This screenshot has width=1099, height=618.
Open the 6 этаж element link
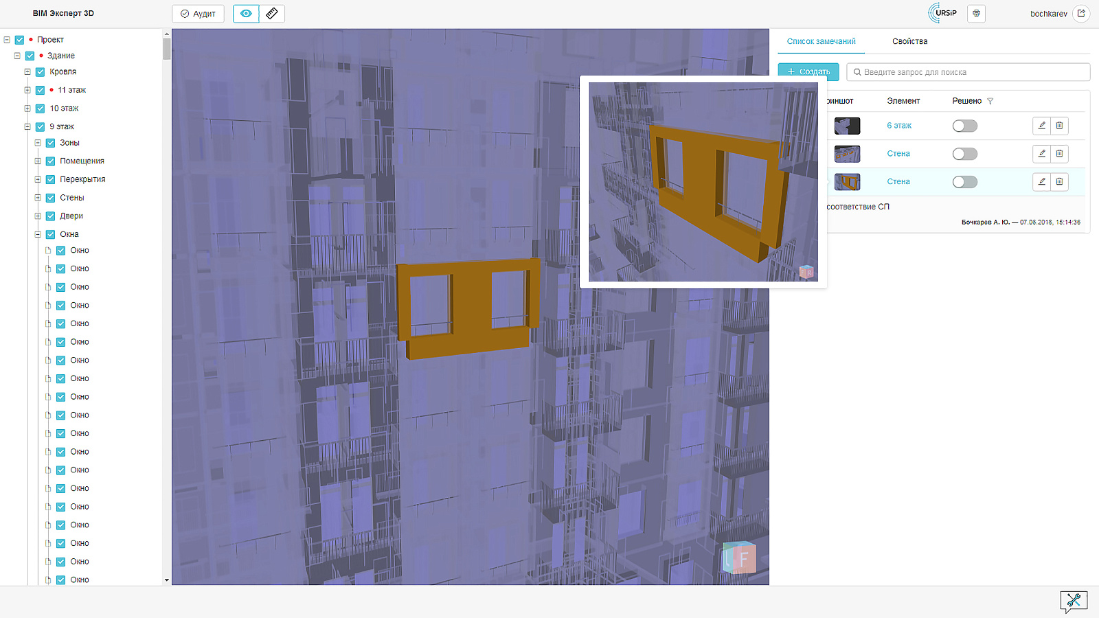899,126
